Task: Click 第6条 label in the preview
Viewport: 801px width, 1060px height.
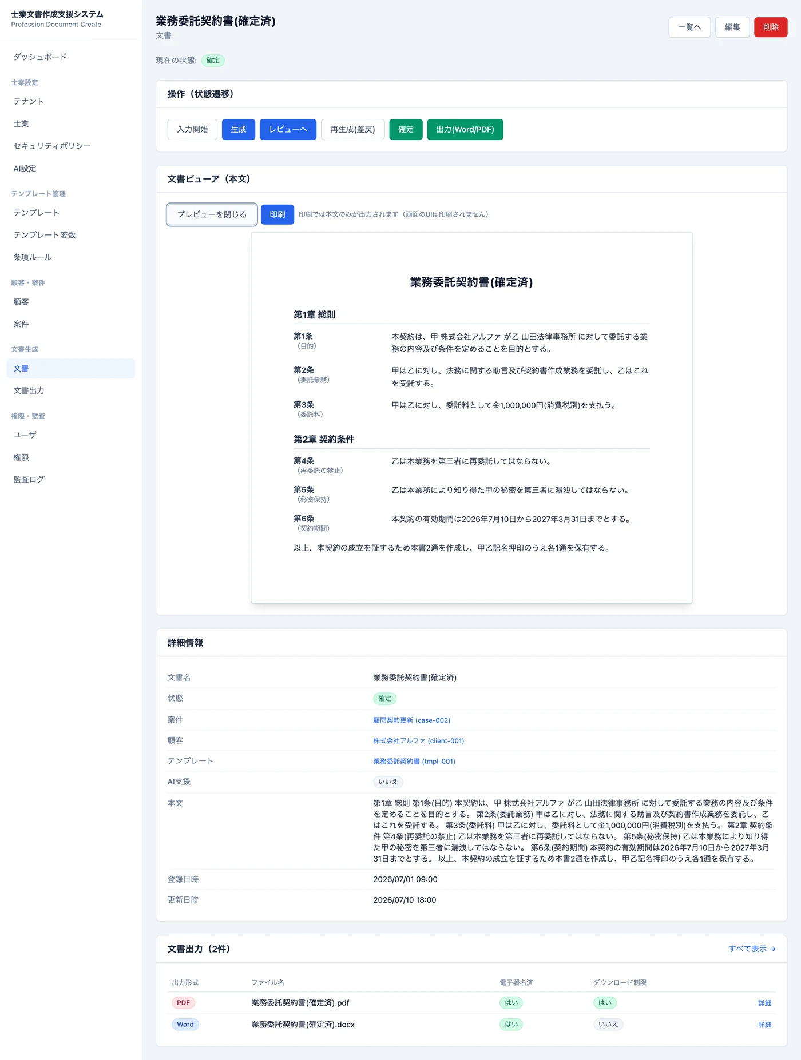Action: point(304,519)
